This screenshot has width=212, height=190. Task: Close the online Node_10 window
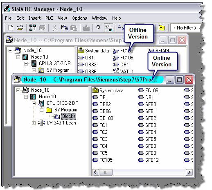point(189,79)
